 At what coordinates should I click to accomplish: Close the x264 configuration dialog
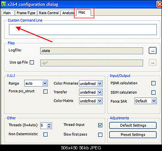159,4
